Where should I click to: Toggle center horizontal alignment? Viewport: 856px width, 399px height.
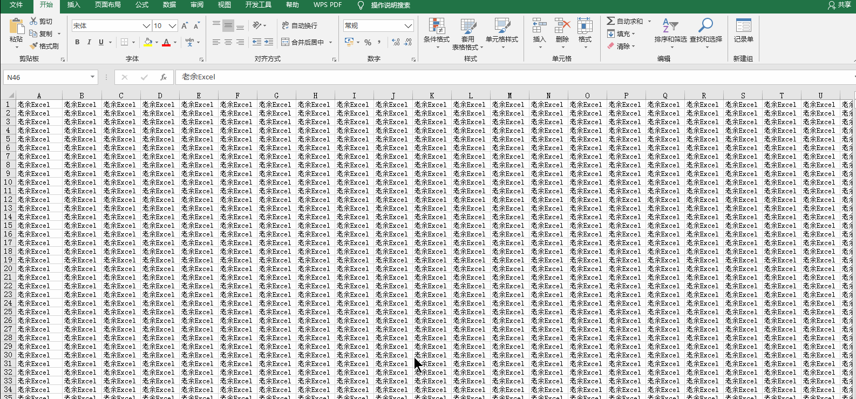click(x=228, y=42)
